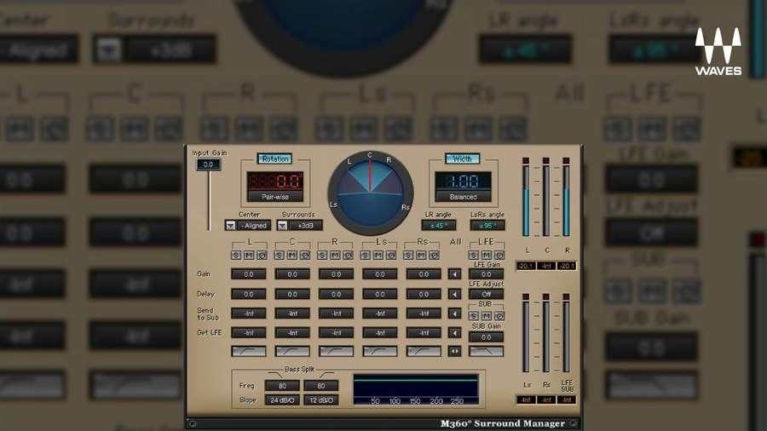
Task: Change the 12 dB/O slope setting
Action: (321, 399)
